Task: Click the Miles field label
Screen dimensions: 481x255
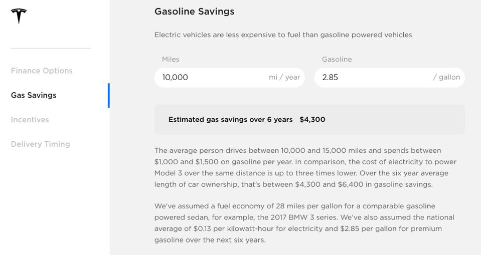Action: [171, 59]
